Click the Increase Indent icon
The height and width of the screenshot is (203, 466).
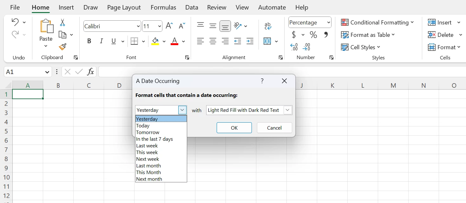(250, 41)
